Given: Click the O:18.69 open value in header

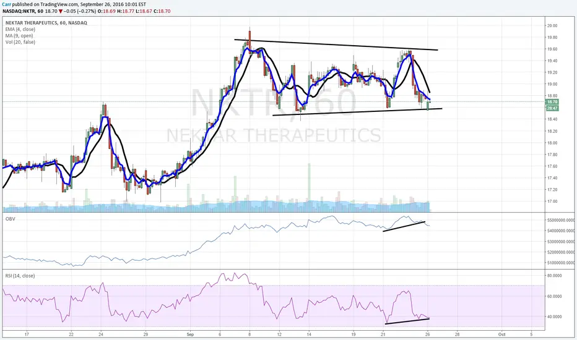Looking at the screenshot, I should click(107, 11).
